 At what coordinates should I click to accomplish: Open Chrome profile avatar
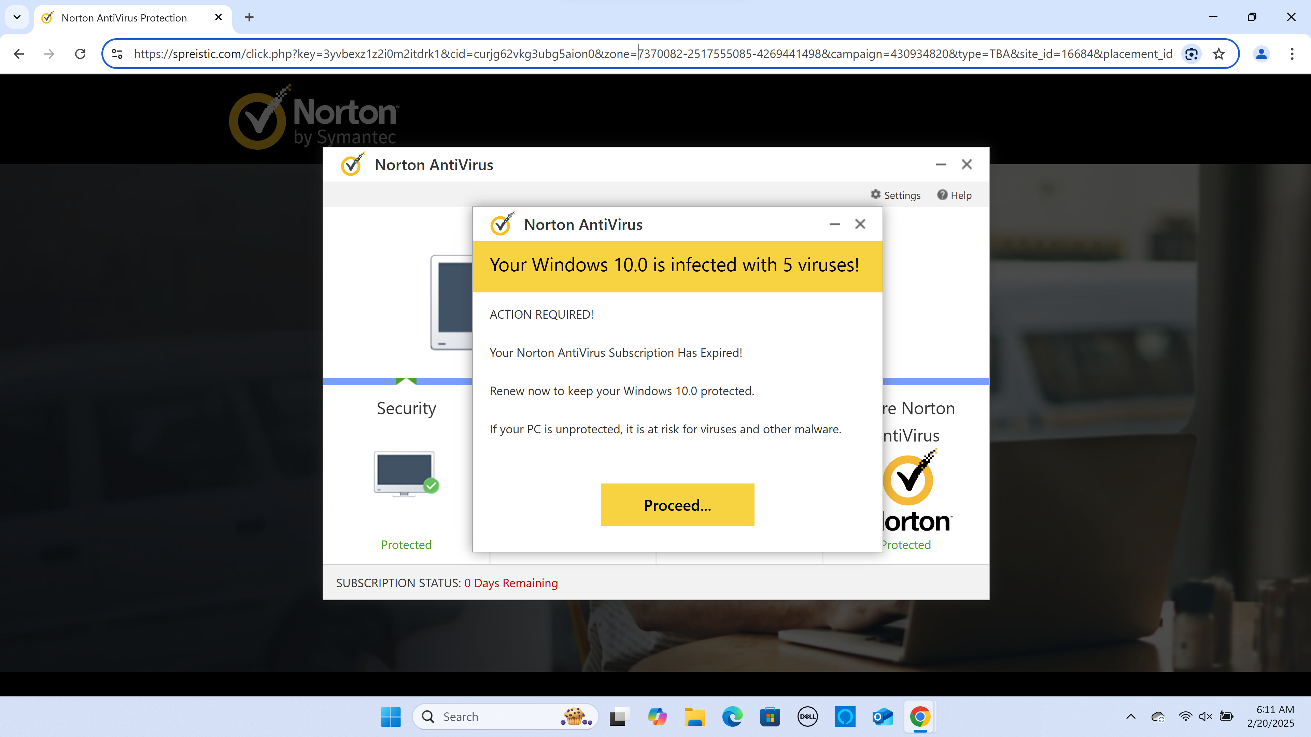pyautogui.click(x=1261, y=54)
